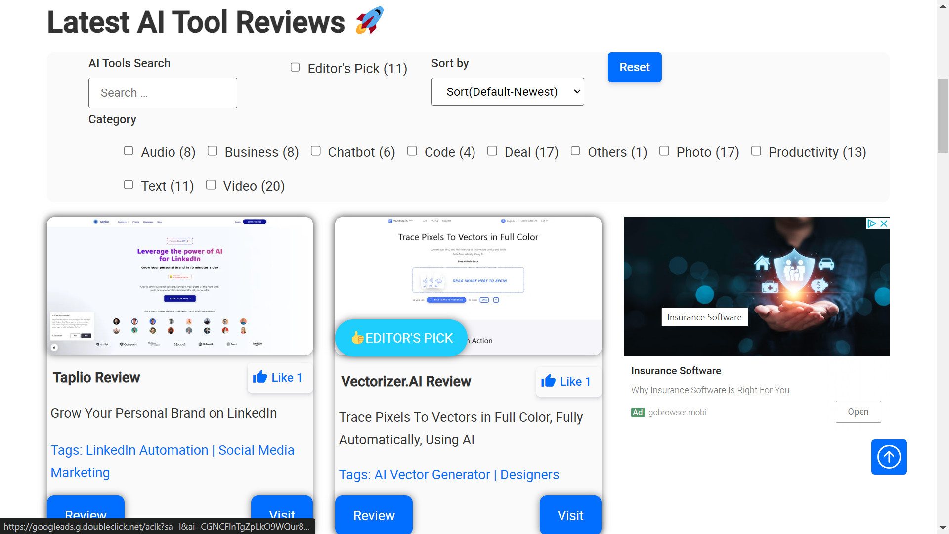Check the Audio (8) category
Image resolution: width=949 pixels, height=534 pixels.
129,151
